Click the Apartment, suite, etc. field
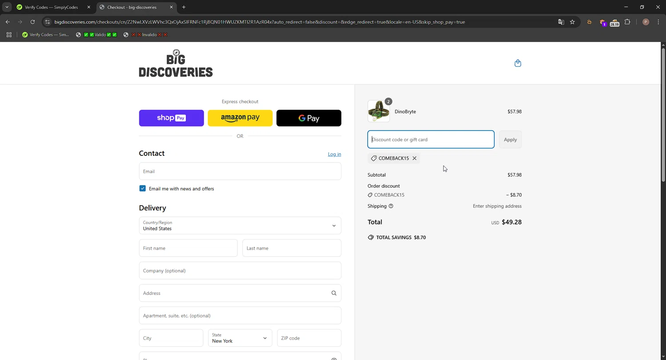The image size is (666, 360). point(240,316)
